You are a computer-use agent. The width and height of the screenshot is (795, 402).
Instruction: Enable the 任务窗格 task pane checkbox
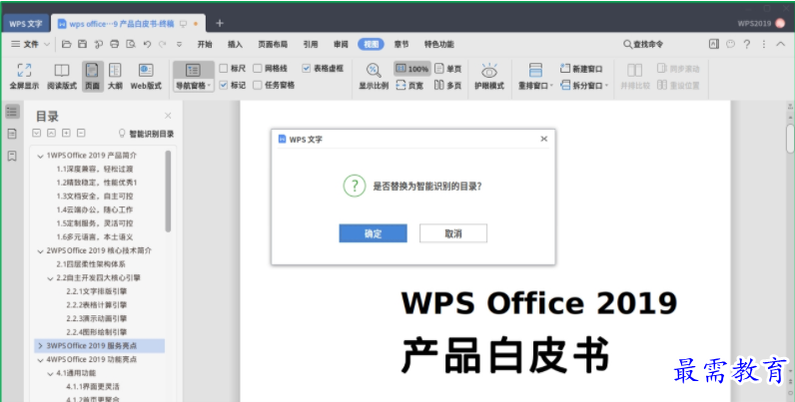pos(258,85)
